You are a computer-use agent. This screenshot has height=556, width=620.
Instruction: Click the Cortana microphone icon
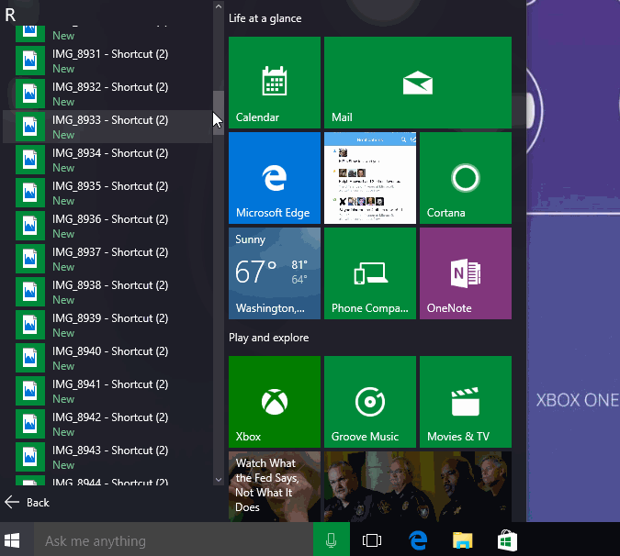coord(331,540)
